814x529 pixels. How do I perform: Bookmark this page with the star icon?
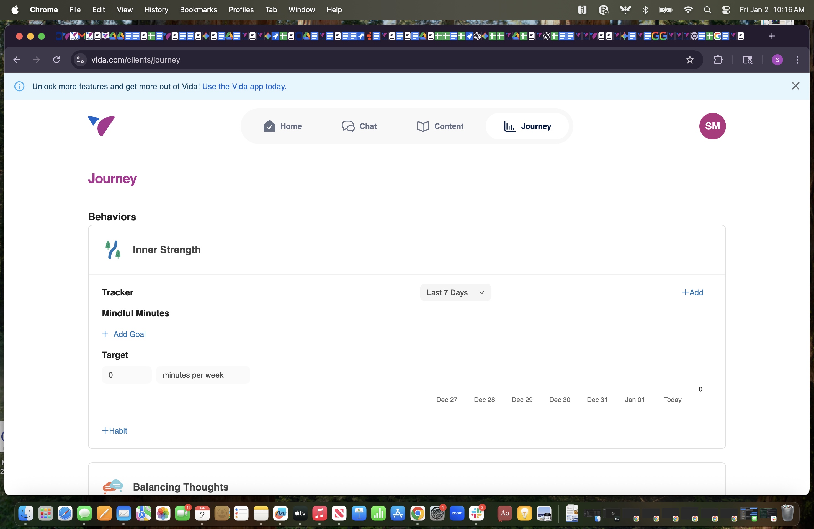pyautogui.click(x=689, y=60)
